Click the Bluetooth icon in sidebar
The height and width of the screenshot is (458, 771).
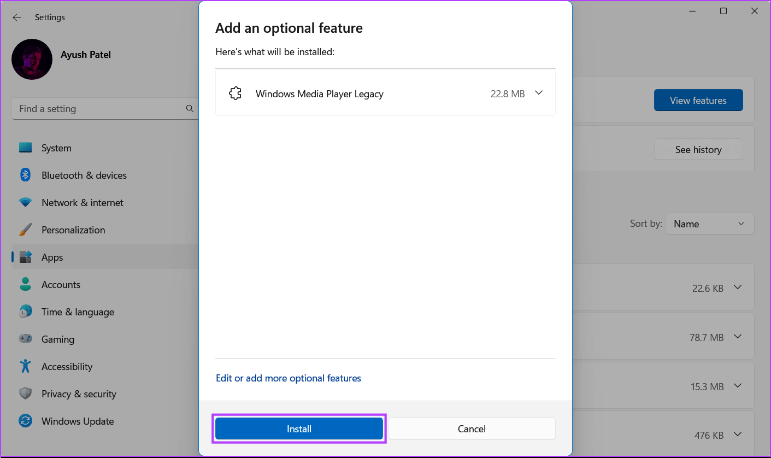[25, 175]
